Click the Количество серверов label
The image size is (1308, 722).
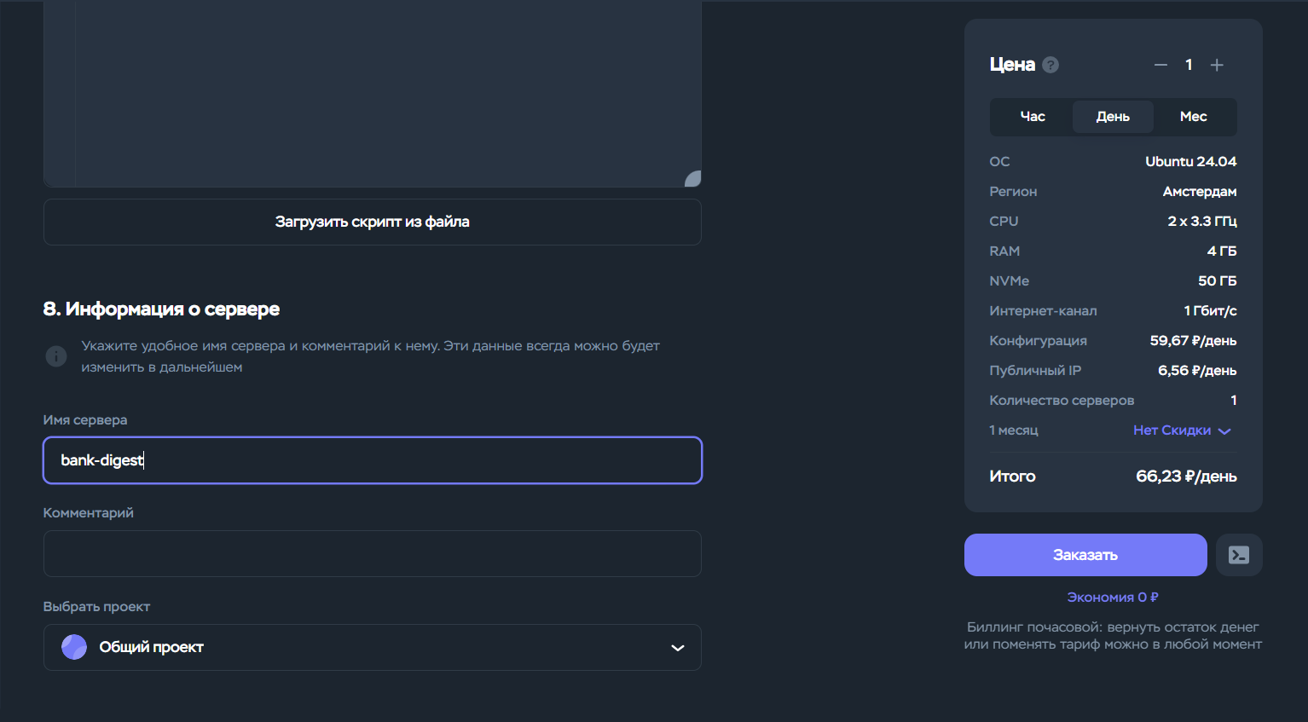1062,401
